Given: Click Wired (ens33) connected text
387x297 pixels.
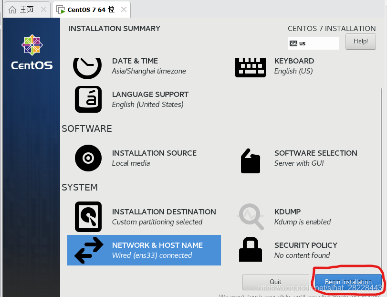Looking at the screenshot, I should click(152, 255).
